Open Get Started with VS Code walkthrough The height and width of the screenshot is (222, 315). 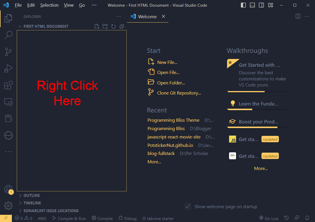(x=258, y=75)
